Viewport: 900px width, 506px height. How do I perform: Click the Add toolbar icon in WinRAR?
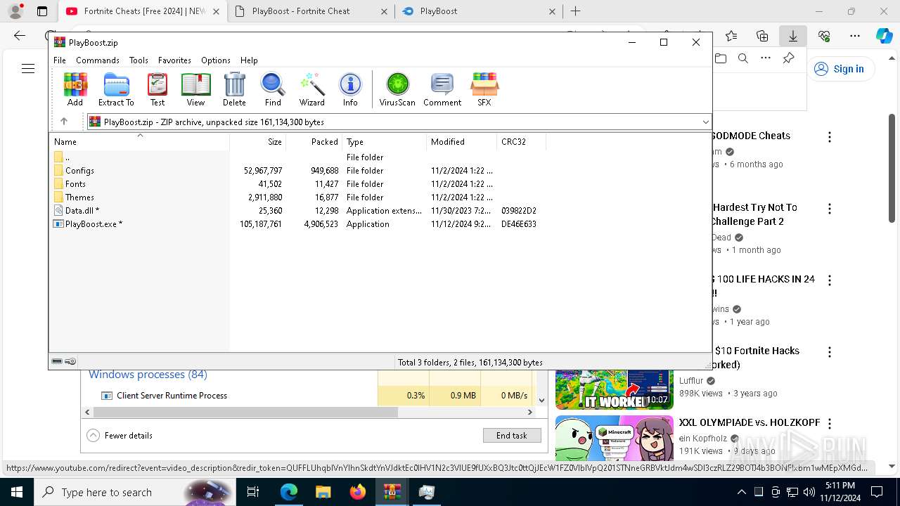click(x=75, y=89)
